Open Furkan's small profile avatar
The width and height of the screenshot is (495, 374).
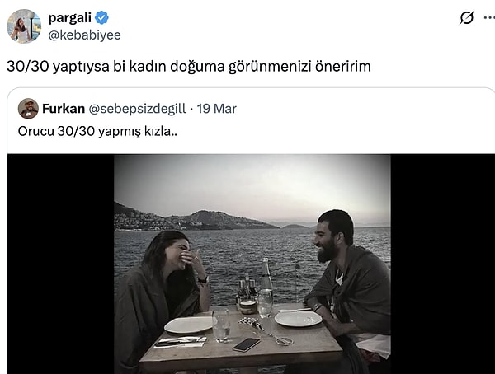pos(28,109)
